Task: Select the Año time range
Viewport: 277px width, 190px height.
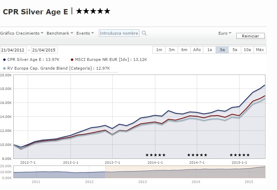Action: [197, 50]
